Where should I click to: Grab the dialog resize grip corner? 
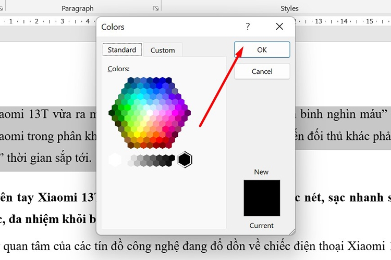click(x=292, y=231)
